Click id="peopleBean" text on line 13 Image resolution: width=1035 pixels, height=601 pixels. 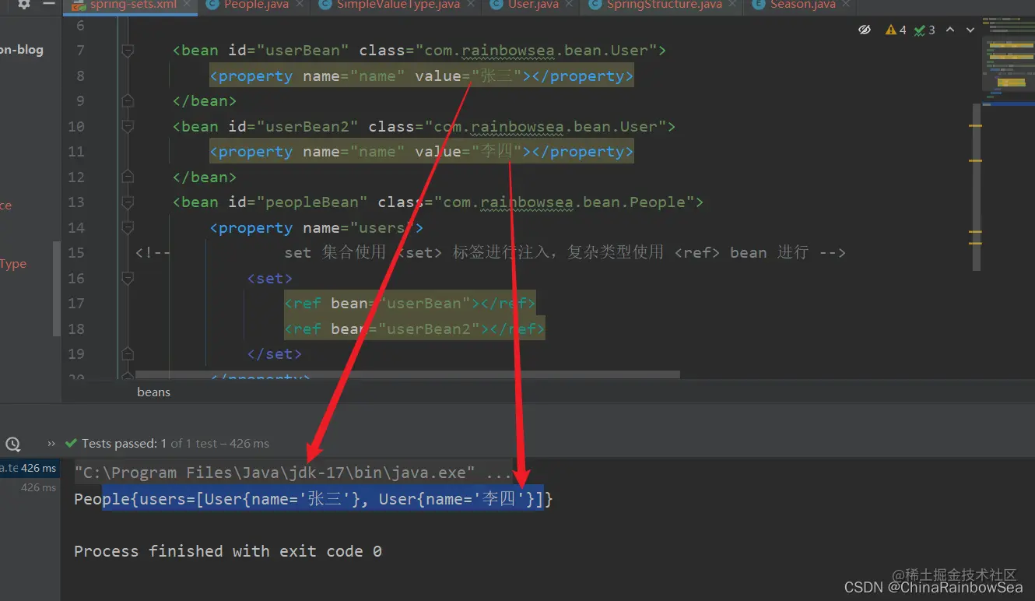(298, 202)
